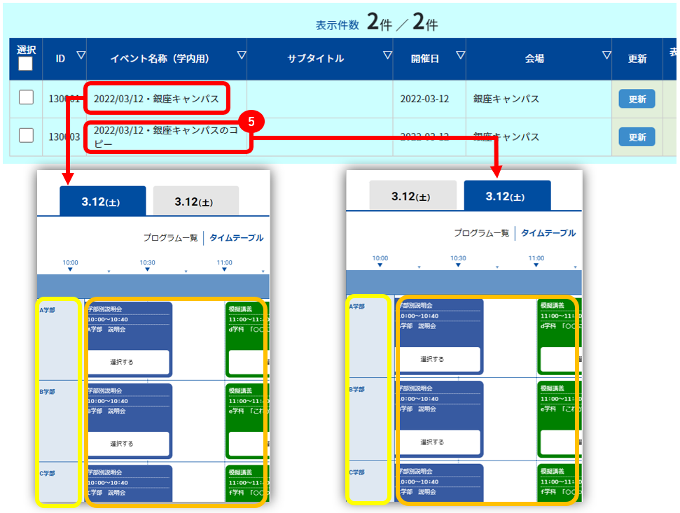The image size is (680, 513).
Task: Click the 10:30 time marker in right timetable
Action: (x=458, y=261)
